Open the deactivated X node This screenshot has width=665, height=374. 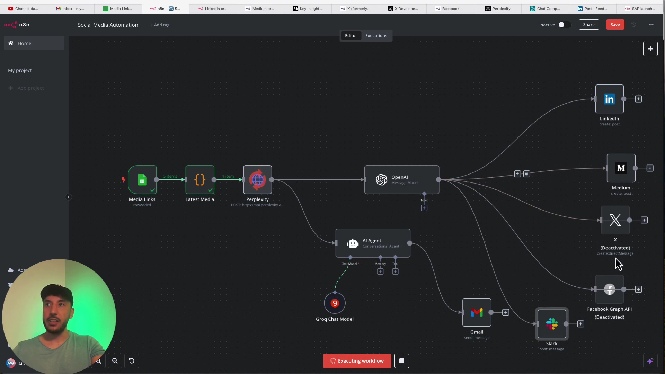pyautogui.click(x=615, y=220)
